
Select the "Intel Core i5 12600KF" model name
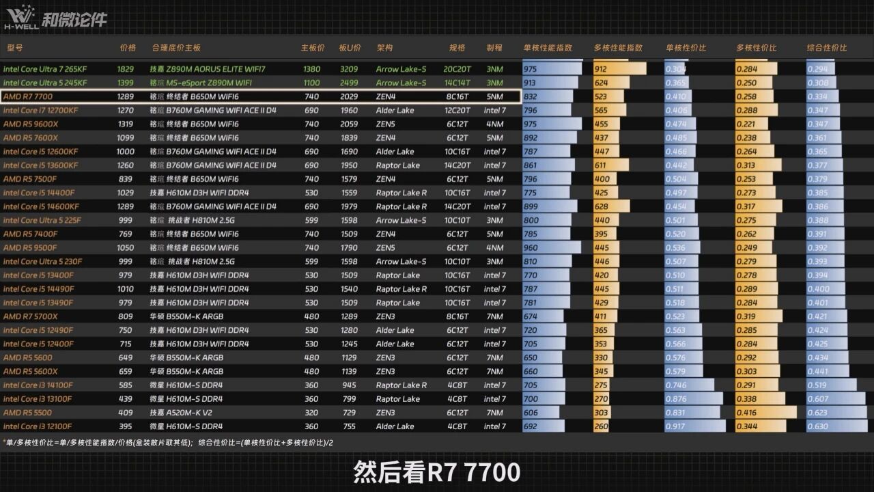(x=40, y=152)
